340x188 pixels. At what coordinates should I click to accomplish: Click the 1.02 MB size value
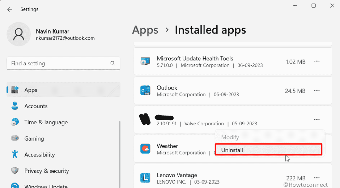pyautogui.click(x=296, y=62)
